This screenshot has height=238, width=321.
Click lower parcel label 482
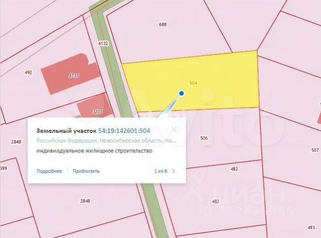tap(215, 201)
